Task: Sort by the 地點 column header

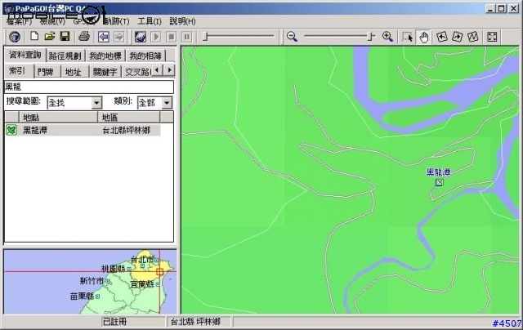Action: [x=58, y=118]
